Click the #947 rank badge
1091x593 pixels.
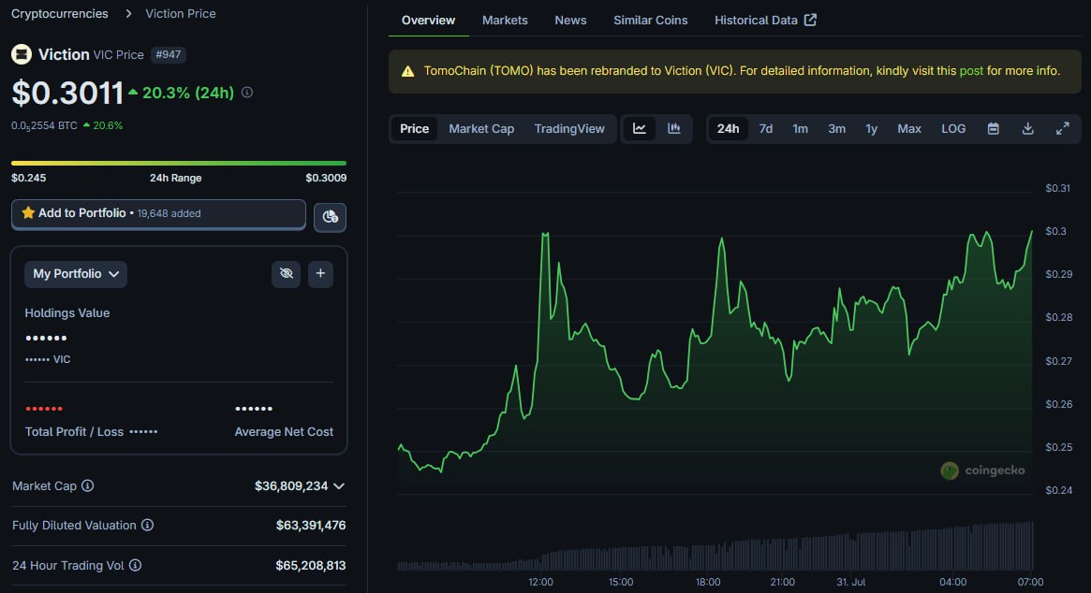coord(169,54)
